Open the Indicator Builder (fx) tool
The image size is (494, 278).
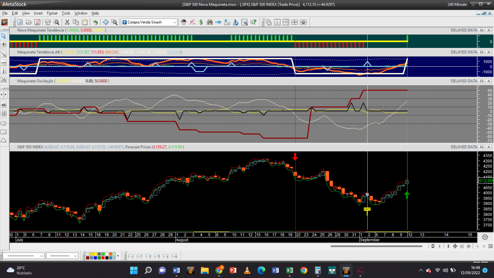coord(192,22)
